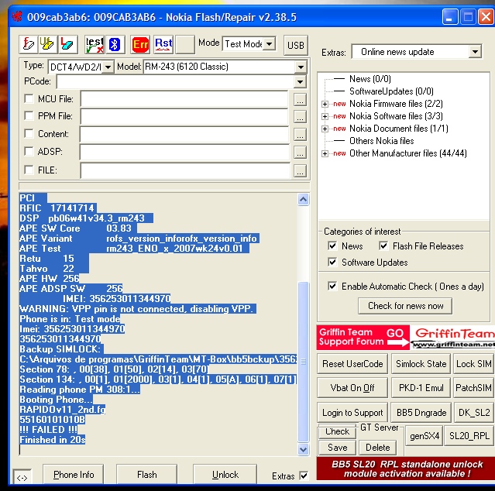
Task: Open the Type dropdown showing DCT4/WD2
Action: pyautogui.click(x=108, y=67)
